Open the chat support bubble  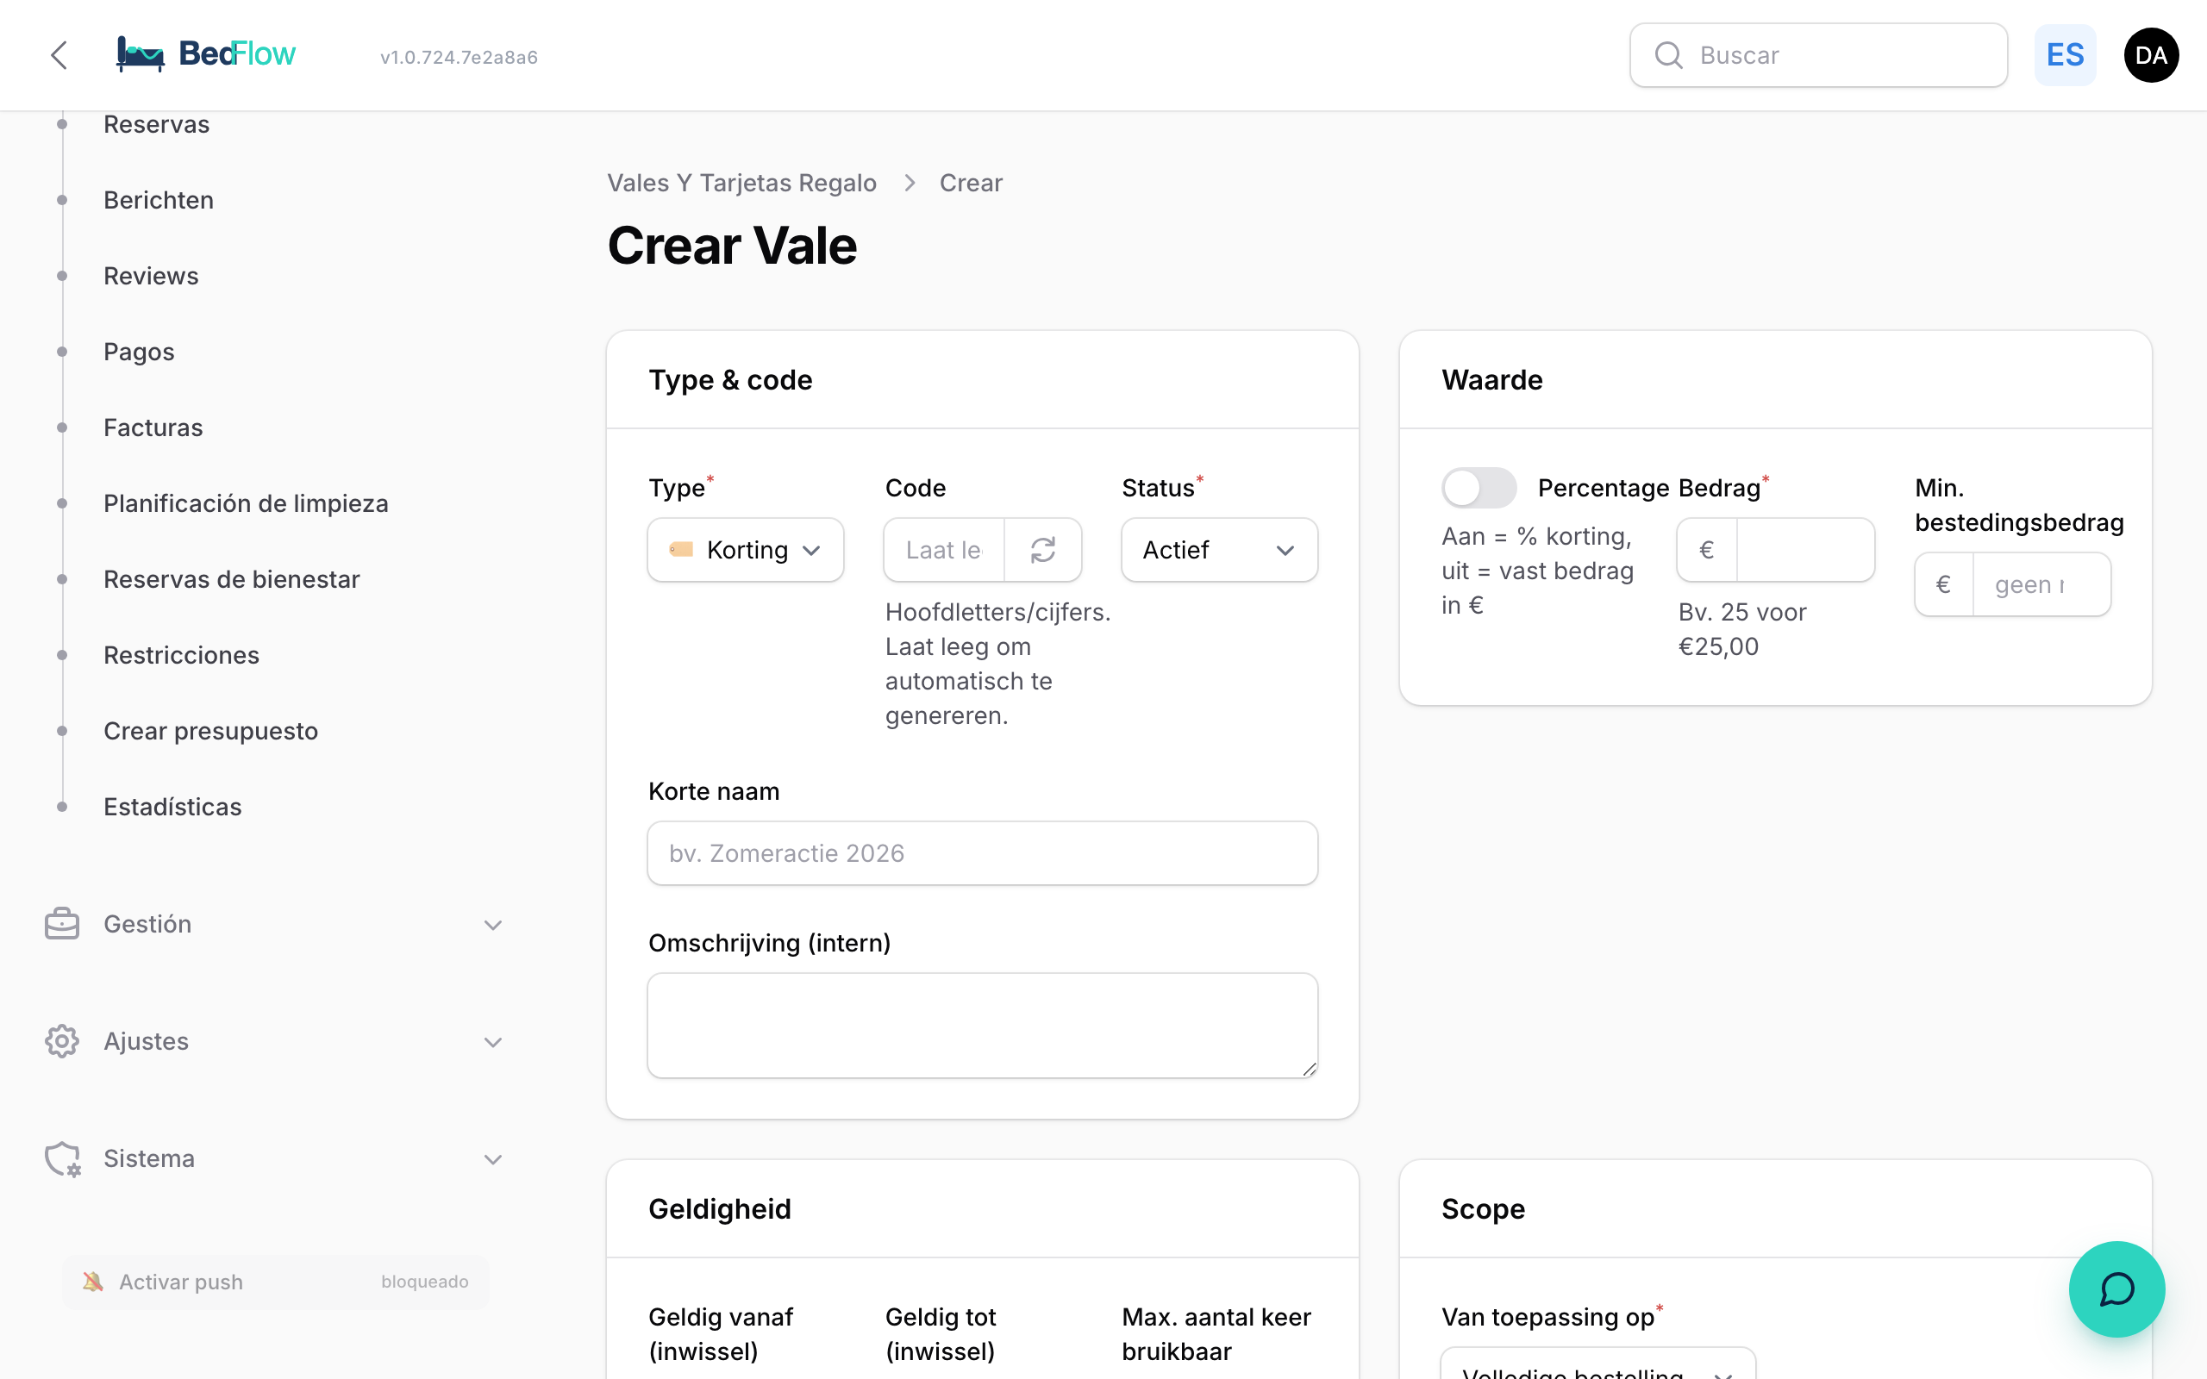pyautogui.click(x=2116, y=1289)
